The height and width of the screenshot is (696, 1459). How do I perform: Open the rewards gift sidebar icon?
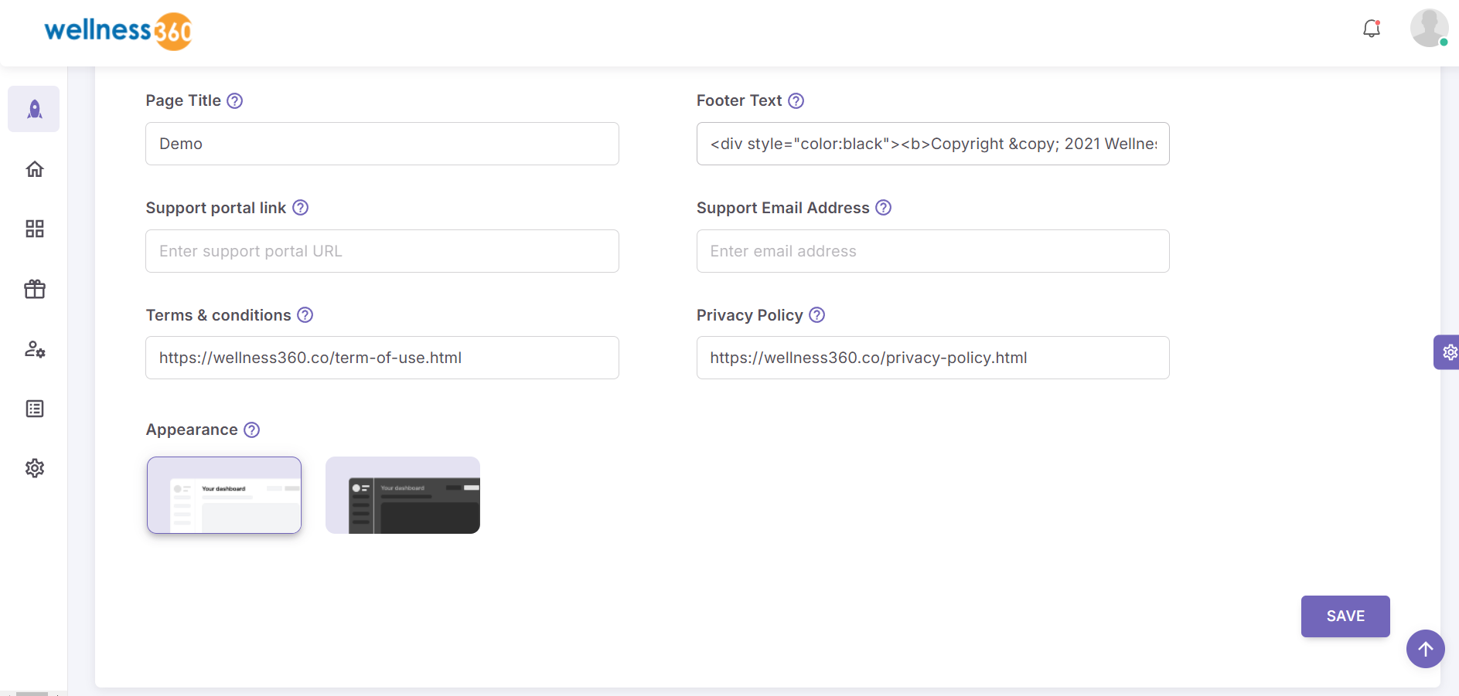34,289
